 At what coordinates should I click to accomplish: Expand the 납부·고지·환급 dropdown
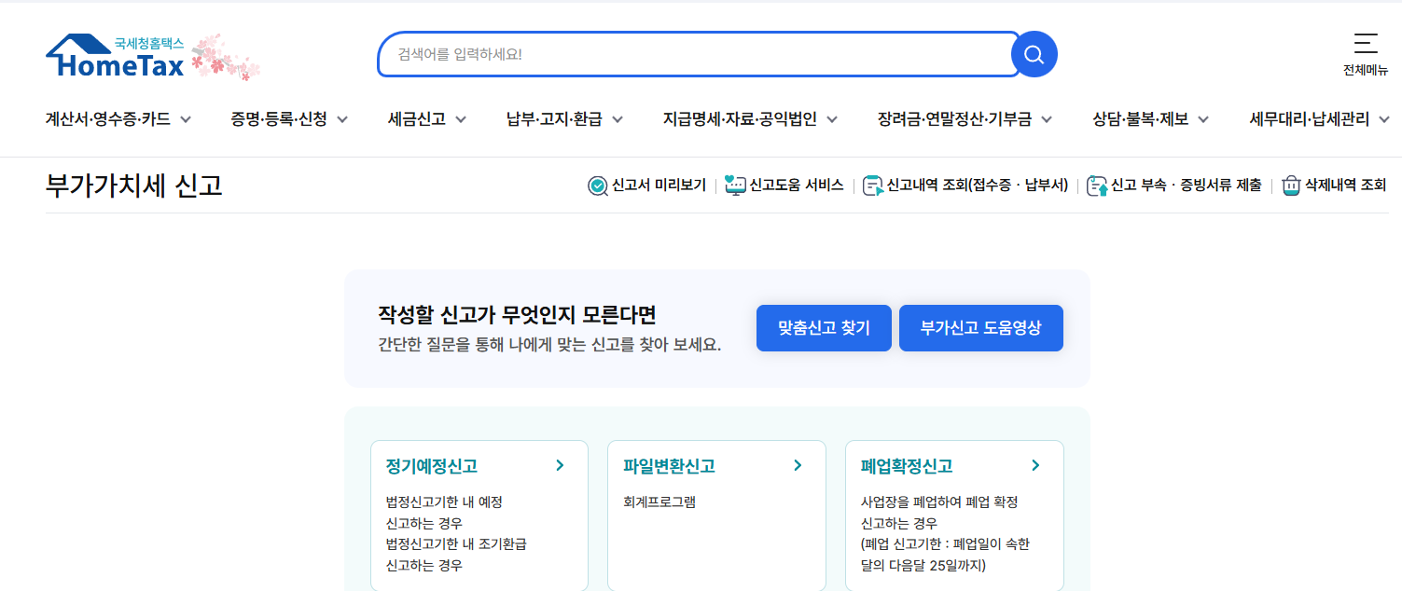click(x=618, y=119)
